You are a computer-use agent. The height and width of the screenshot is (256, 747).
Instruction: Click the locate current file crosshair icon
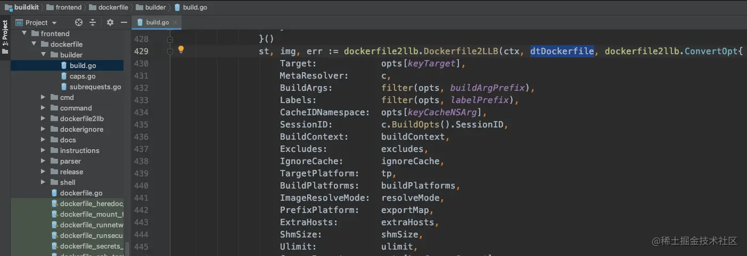tap(79, 22)
